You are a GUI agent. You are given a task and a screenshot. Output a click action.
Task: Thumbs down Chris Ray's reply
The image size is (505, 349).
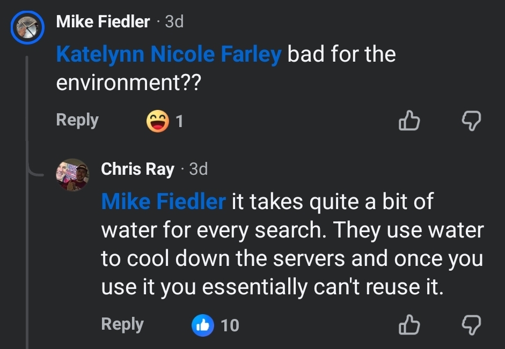471,325
